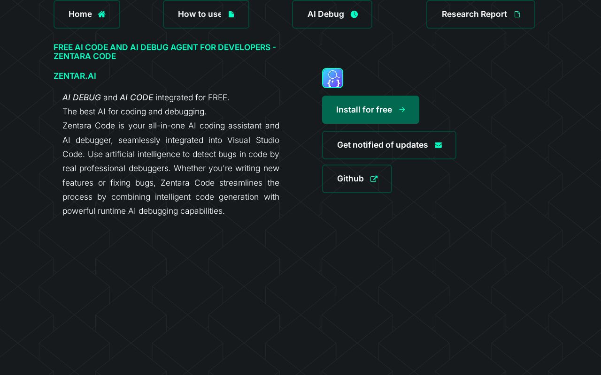
Task: Click the line The best AI for coding and debugging
Action: click(x=134, y=112)
